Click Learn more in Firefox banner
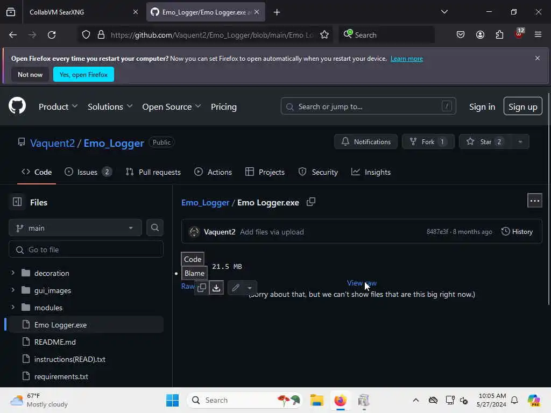This screenshot has height=413, width=551. (x=407, y=58)
